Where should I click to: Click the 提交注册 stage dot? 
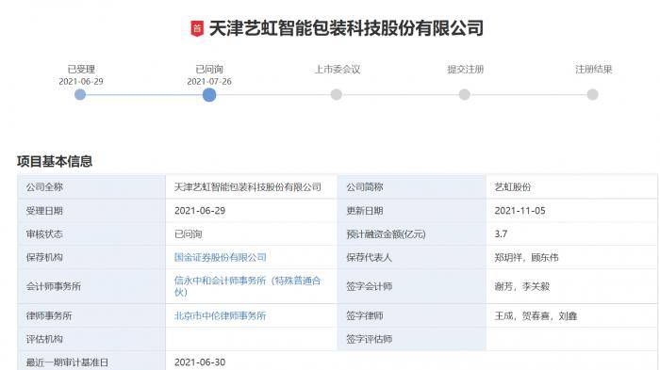464,94
